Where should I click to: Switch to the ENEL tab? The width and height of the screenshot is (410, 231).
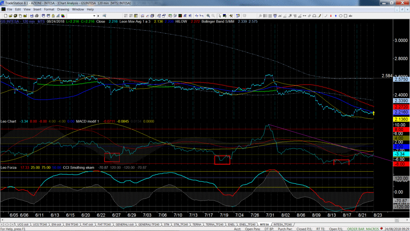[231, 225]
